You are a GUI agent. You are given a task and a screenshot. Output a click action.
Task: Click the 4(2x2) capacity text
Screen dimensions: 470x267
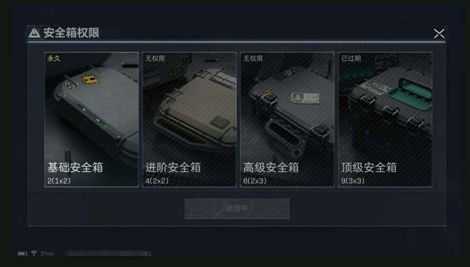157,181
